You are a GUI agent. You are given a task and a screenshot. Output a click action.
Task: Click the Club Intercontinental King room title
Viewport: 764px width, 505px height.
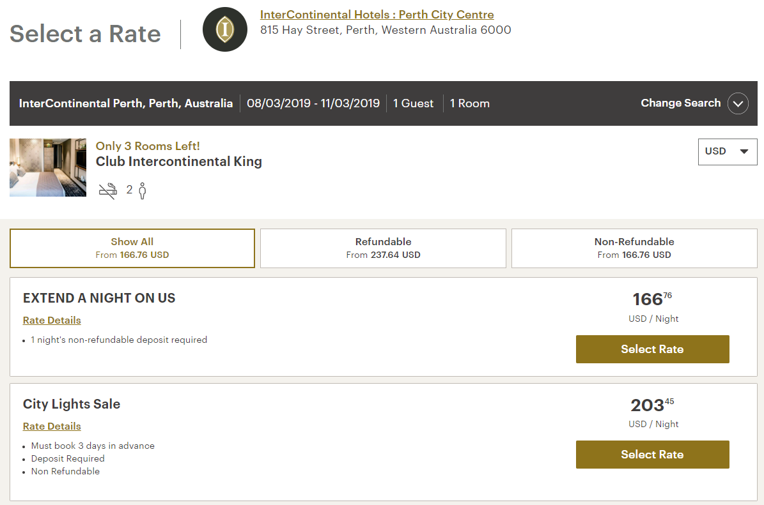(179, 162)
